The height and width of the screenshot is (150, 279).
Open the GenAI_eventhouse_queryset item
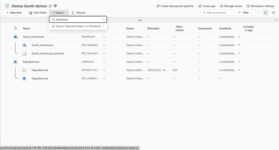point(48,53)
